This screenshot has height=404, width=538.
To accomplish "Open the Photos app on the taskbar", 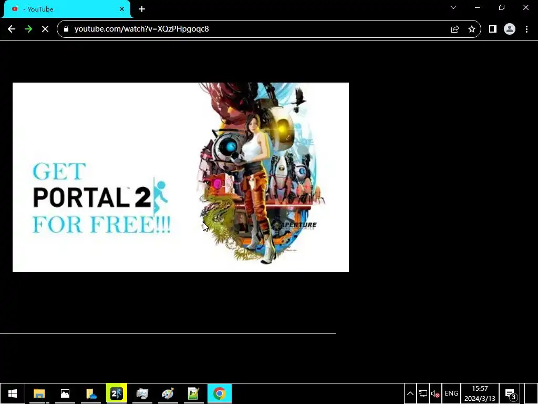I will click(x=65, y=393).
